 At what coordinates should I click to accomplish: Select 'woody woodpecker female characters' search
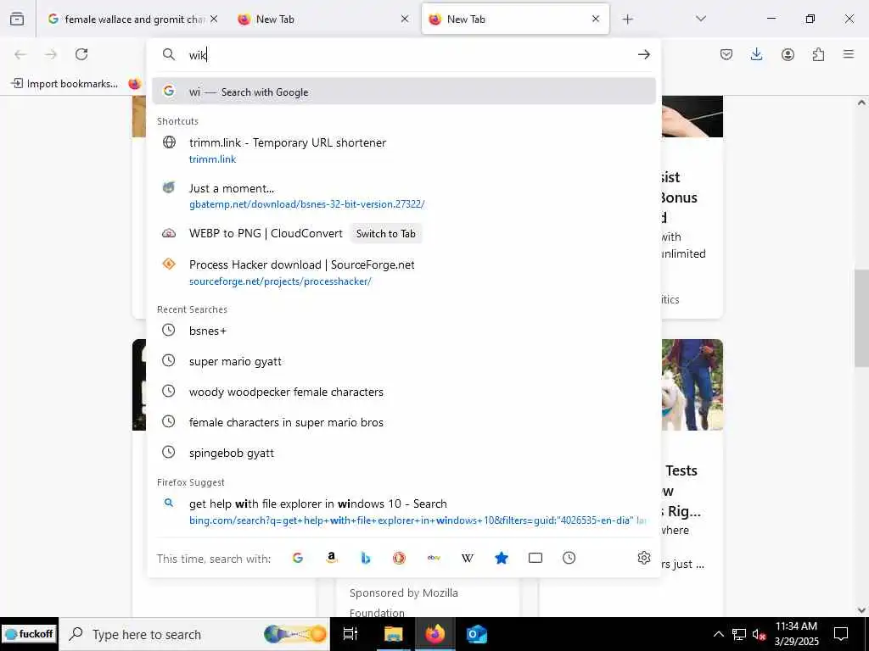(403, 392)
